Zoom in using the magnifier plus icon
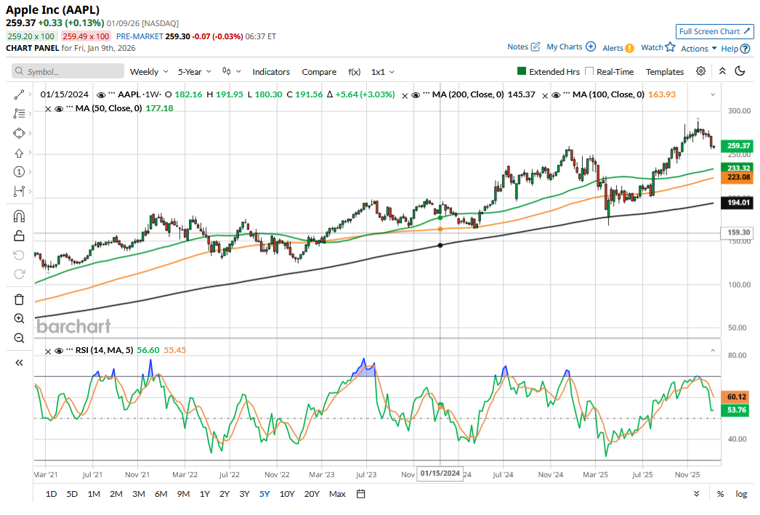760x515 pixels. tap(19, 319)
